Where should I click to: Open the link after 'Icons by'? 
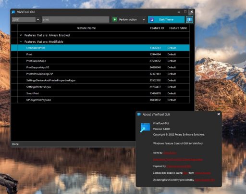170,153
